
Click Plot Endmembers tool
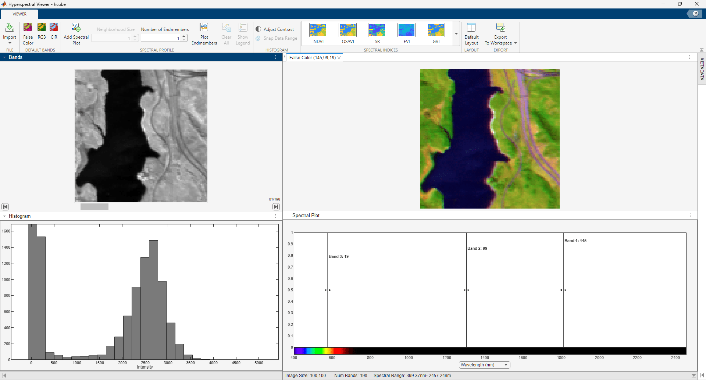click(204, 28)
